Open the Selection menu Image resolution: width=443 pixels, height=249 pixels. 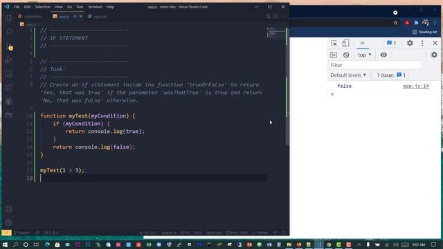(42, 7)
